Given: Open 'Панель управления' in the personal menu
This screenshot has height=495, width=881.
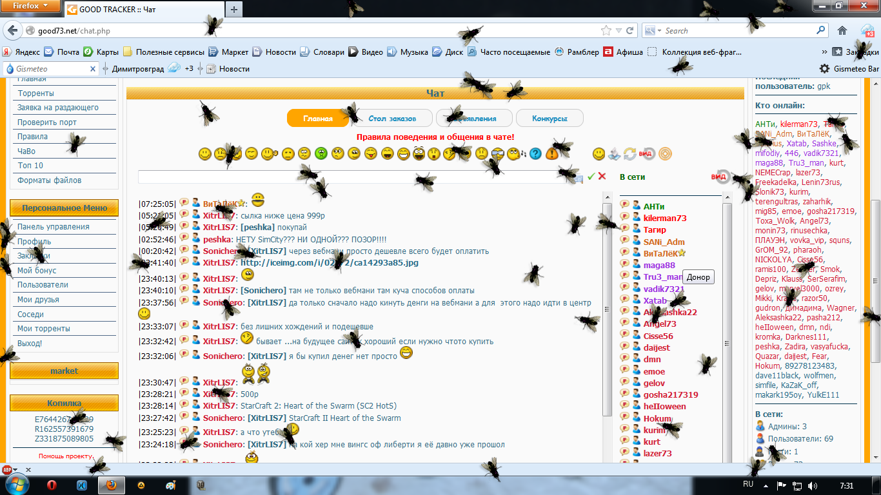Looking at the screenshot, I should click(54, 227).
